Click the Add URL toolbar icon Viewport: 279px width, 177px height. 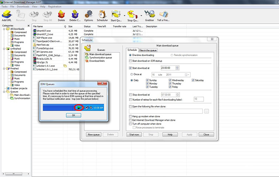[x=7, y=15]
